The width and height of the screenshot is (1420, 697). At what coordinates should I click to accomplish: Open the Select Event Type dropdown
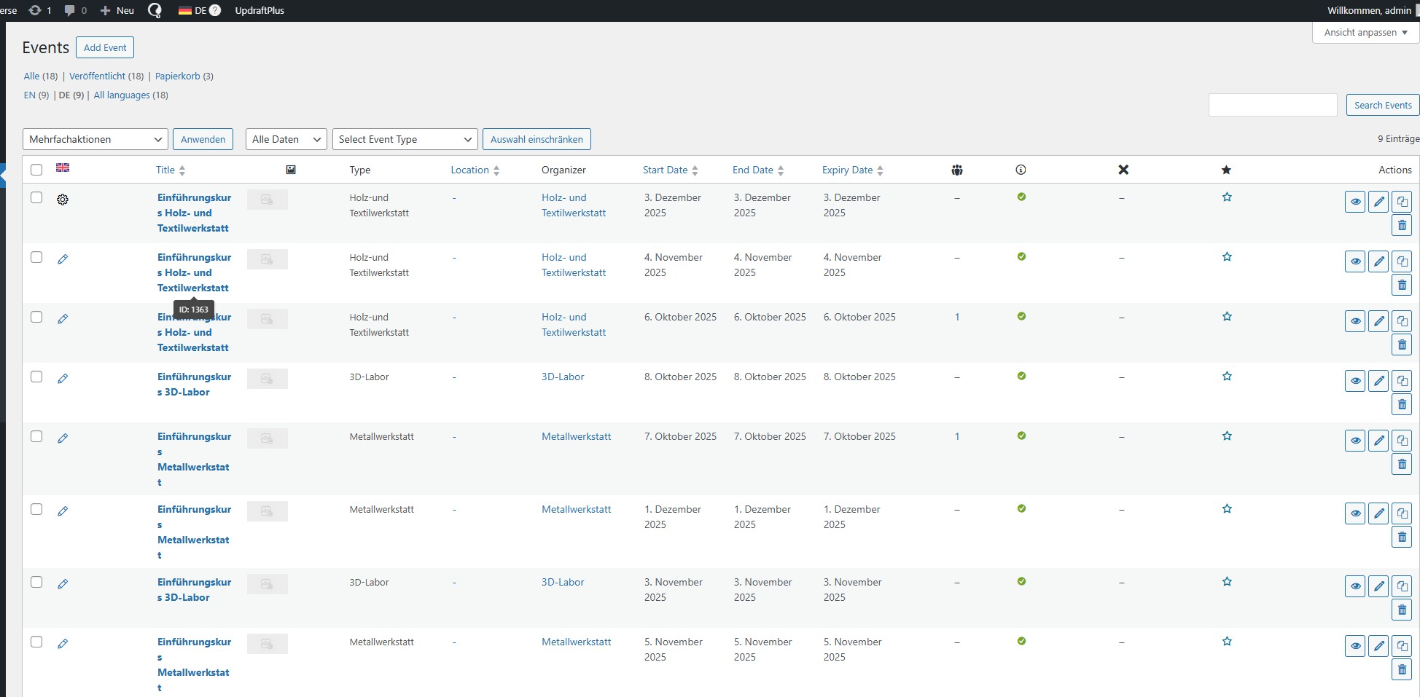pos(405,139)
